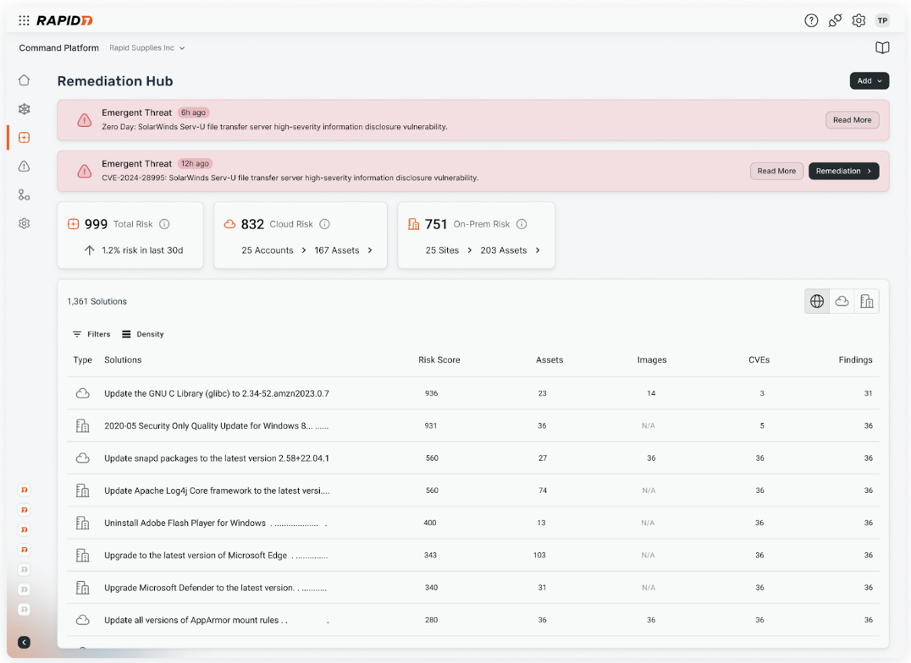
Task: Open the app launcher grid icon
Action: (x=24, y=20)
